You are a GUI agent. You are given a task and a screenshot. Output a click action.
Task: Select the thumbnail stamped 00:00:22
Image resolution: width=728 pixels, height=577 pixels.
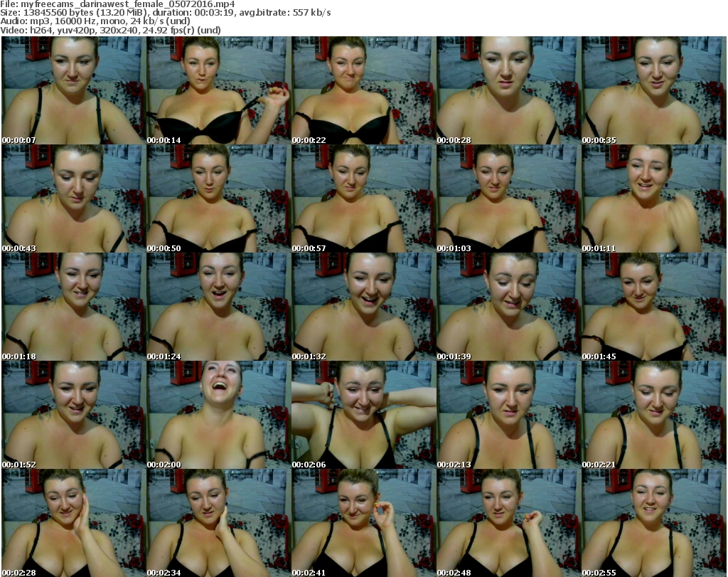click(363, 90)
